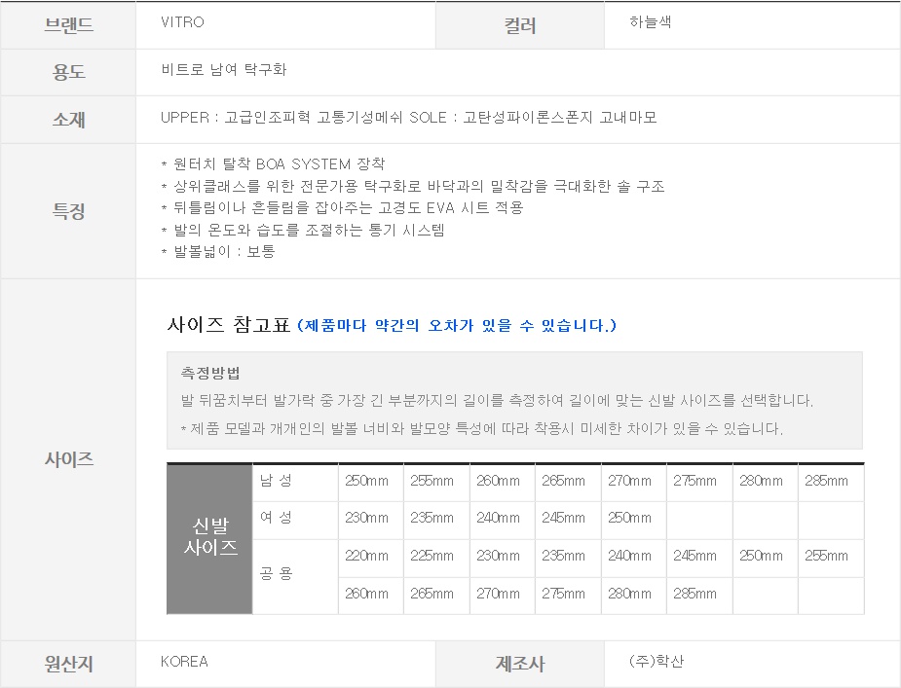901x688 pixels.
Task: Click the 브랜드 header cell
Action: pyautogui.click(x=68, y=25)
